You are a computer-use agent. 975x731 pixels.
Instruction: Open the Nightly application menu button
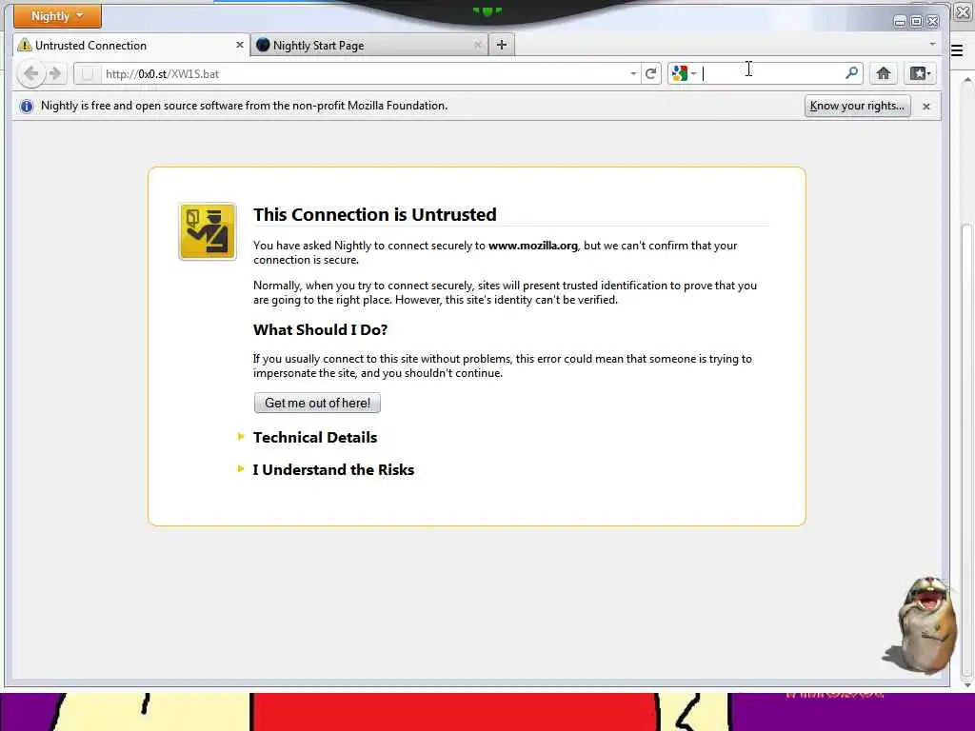(57, 16)
